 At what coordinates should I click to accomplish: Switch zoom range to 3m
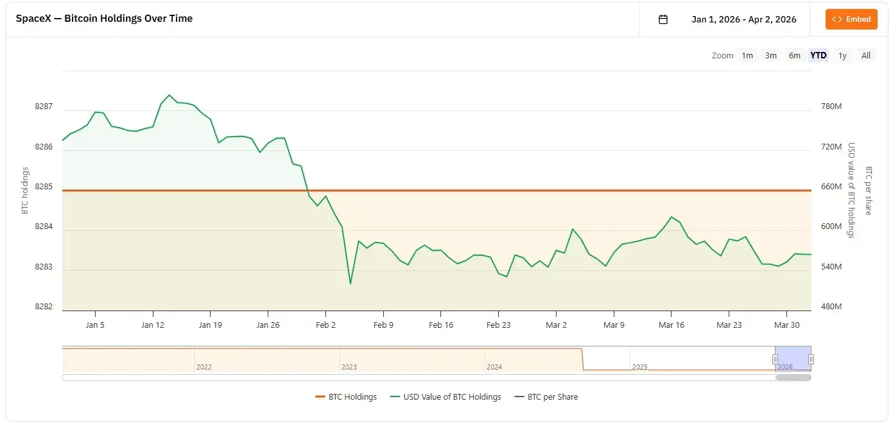[x=770, y=56]
